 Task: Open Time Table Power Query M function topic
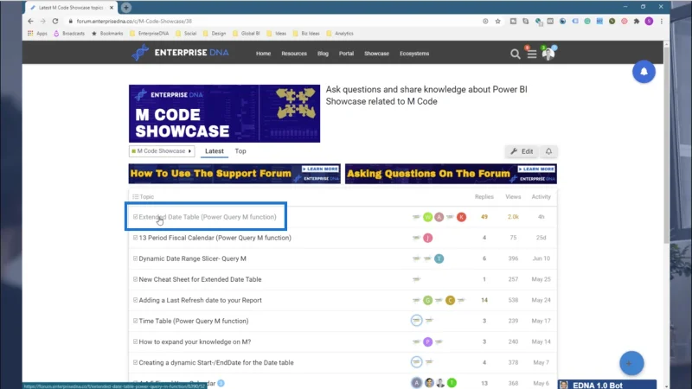[193, 321]
